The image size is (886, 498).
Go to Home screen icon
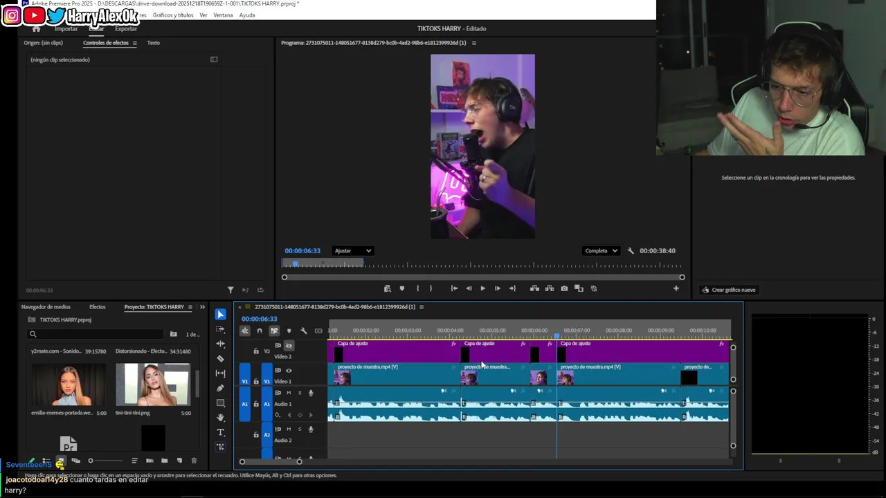(36, 29)
